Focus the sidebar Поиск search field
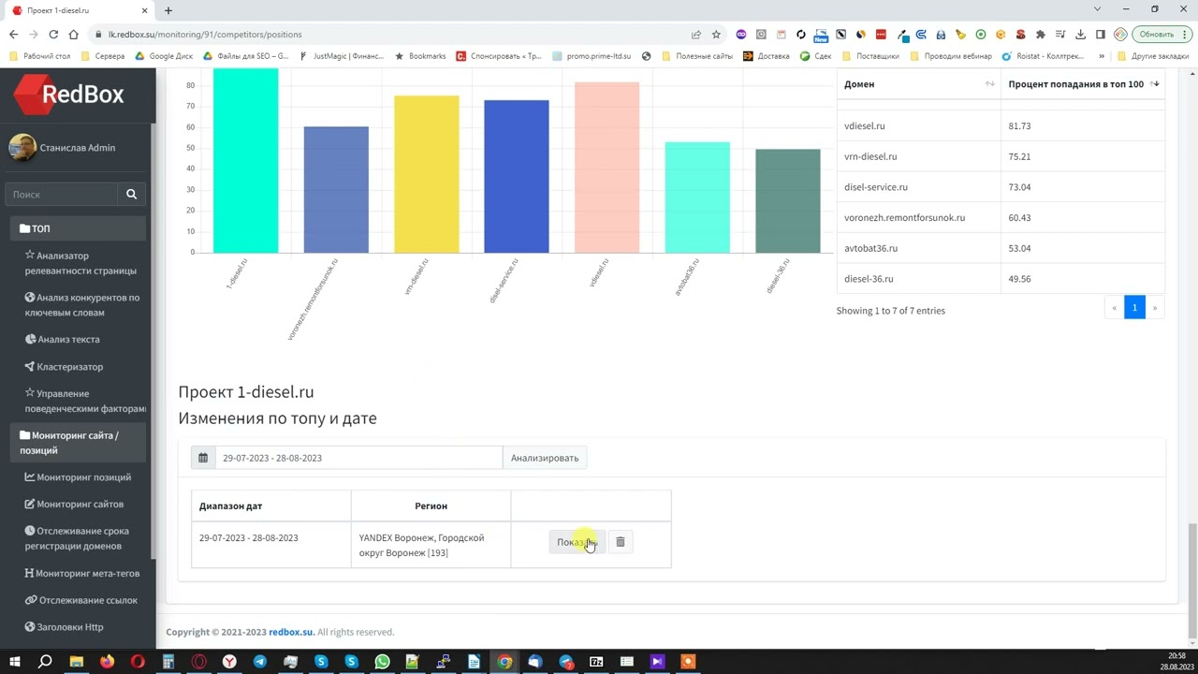This screenshot has width=1198, height=674. (x=62, y=194)
